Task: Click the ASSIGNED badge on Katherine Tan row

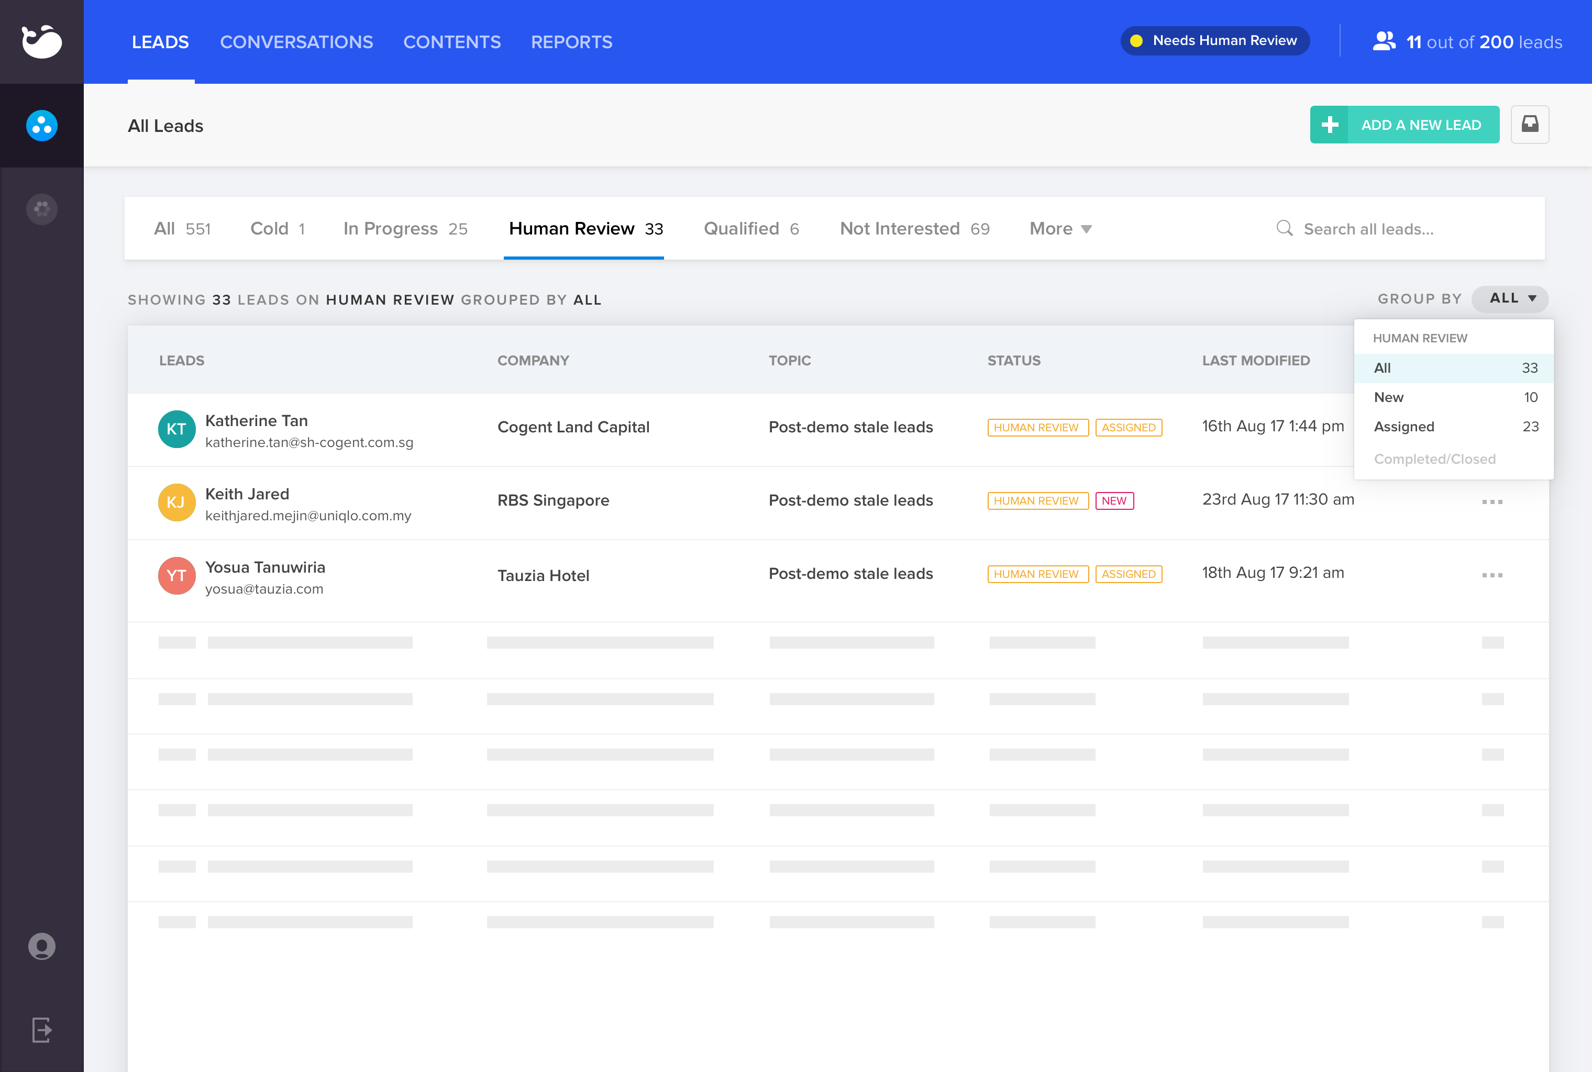Action: 1129,427
